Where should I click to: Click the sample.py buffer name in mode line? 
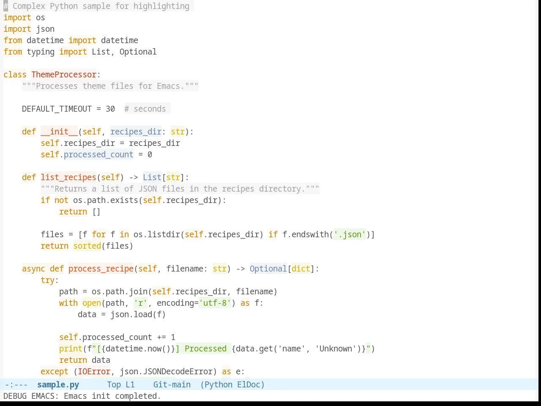tap(58, 384)
